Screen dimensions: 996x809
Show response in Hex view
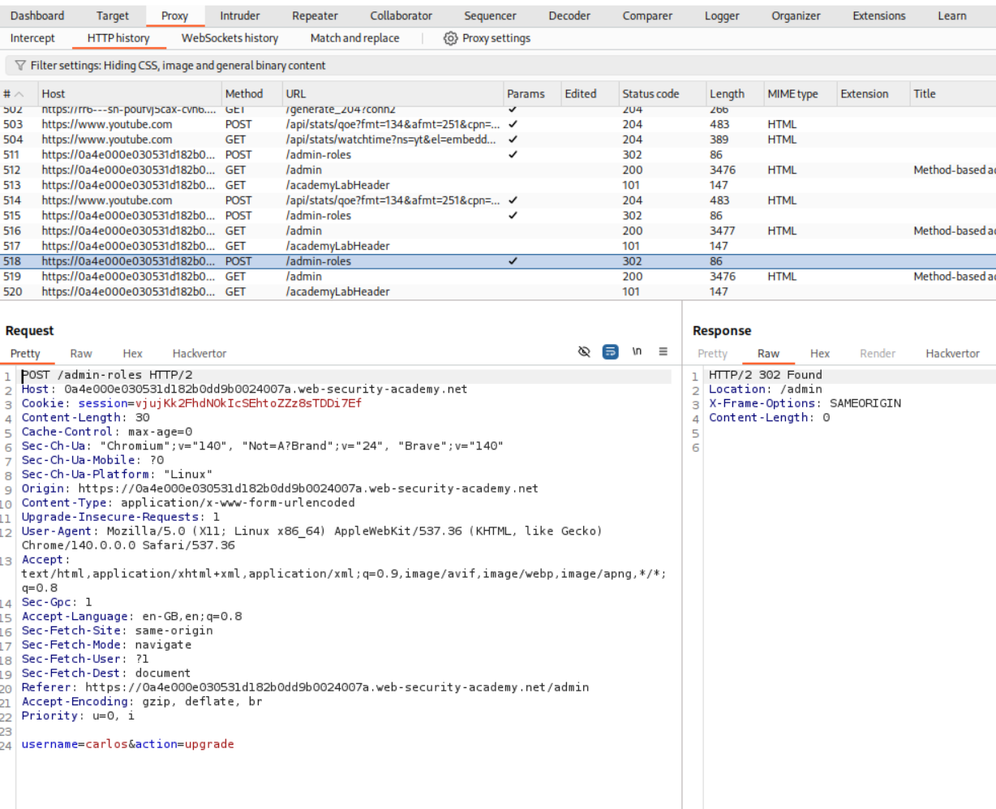tap(819, 354)
